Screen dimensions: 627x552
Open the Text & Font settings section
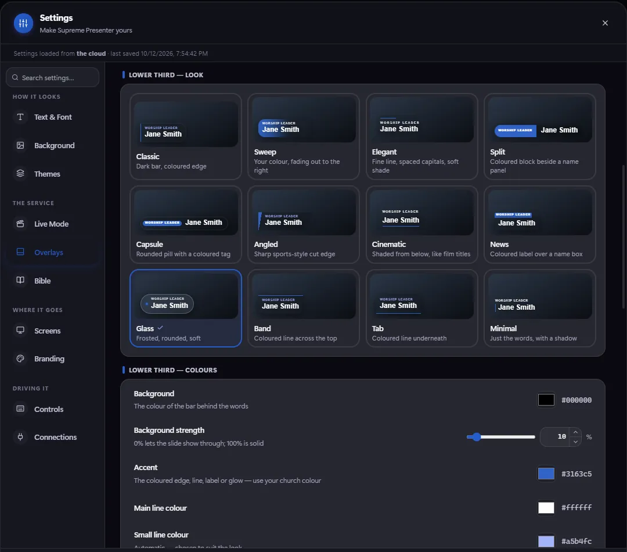point(52,117)
